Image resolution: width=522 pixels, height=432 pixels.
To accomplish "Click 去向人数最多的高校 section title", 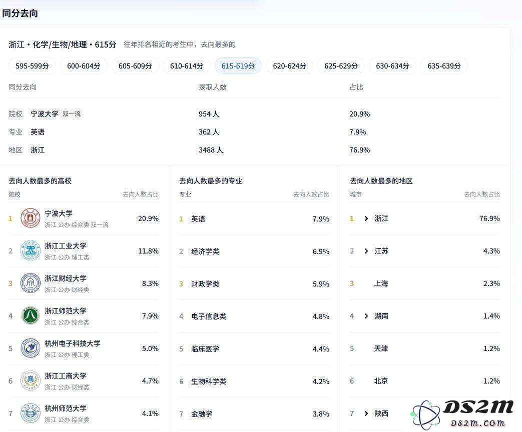I will tap(40, 181).
